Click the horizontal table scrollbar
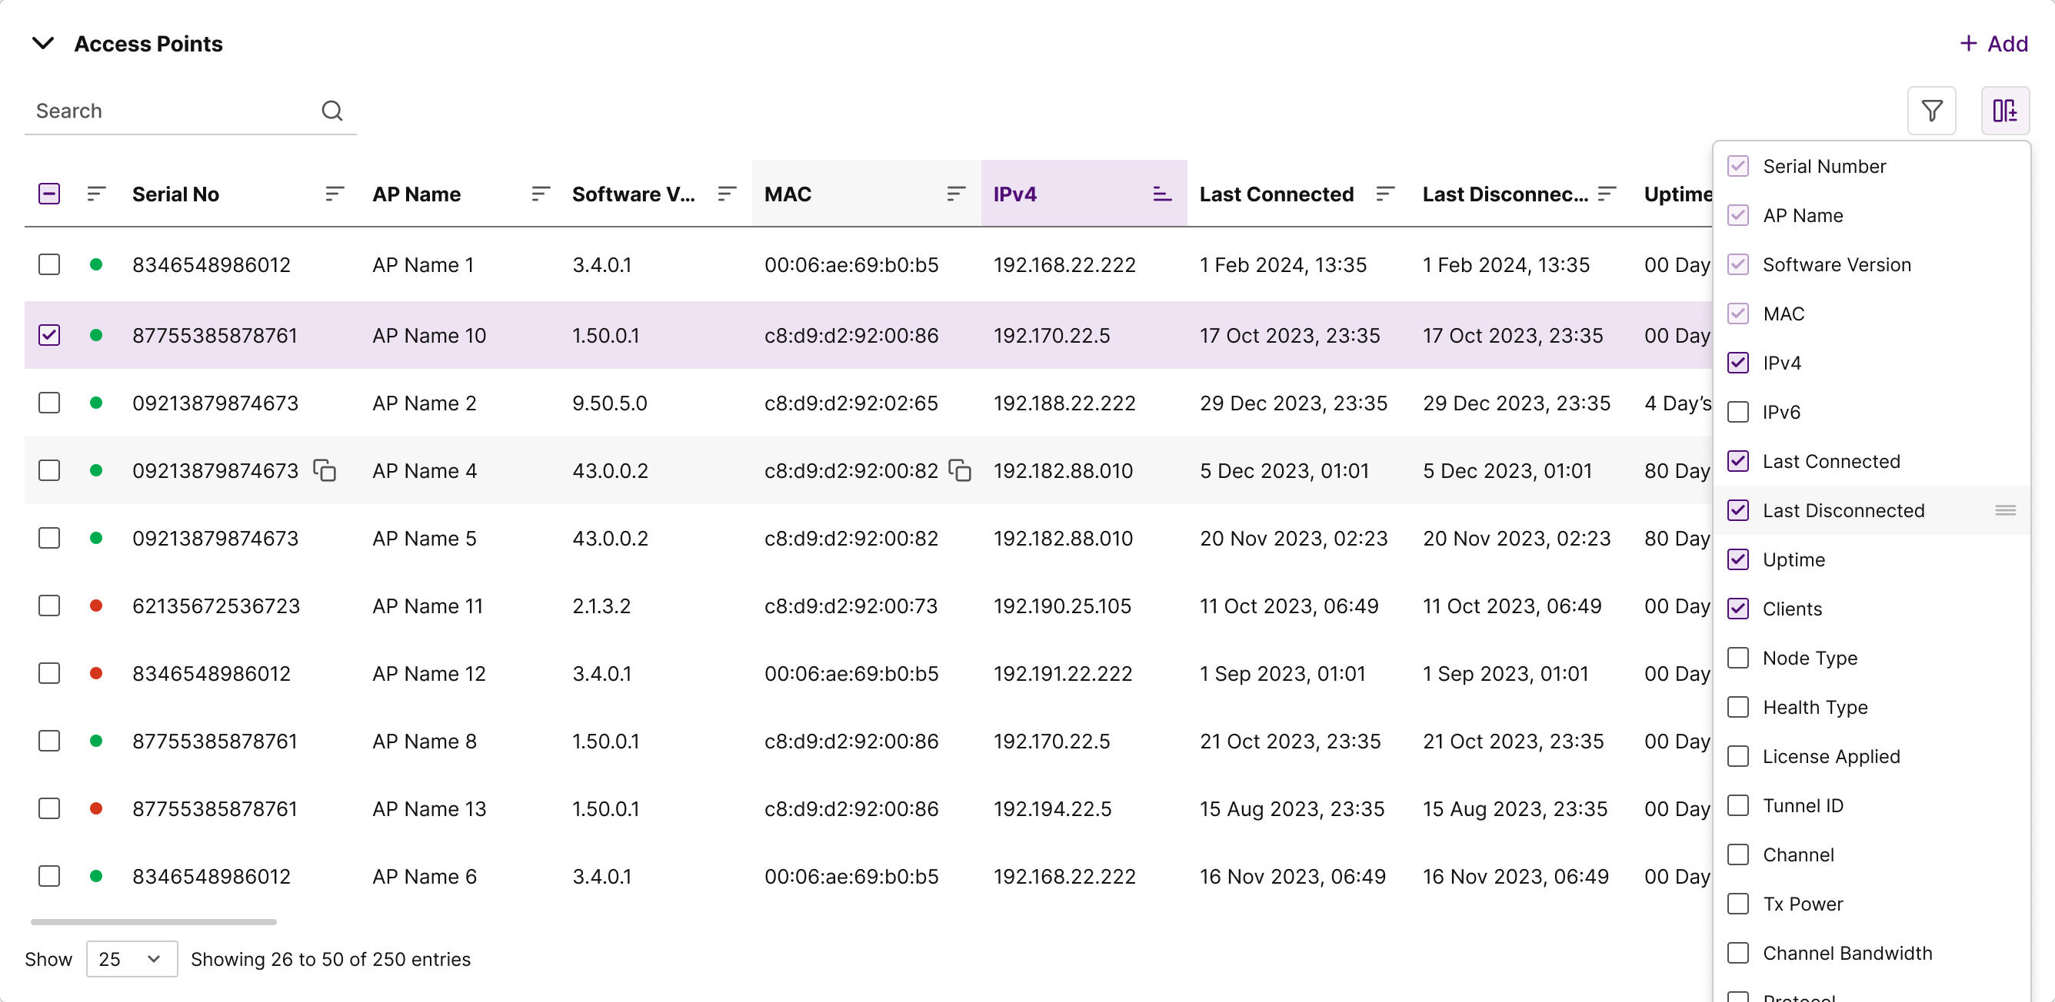Screen dimensions: 2055x1002 [x=153, y=922]
